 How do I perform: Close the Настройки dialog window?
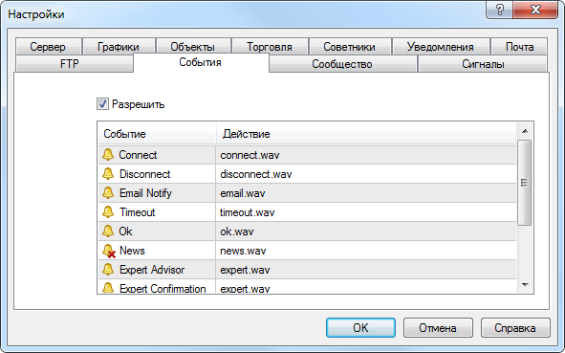click(535, 10)
